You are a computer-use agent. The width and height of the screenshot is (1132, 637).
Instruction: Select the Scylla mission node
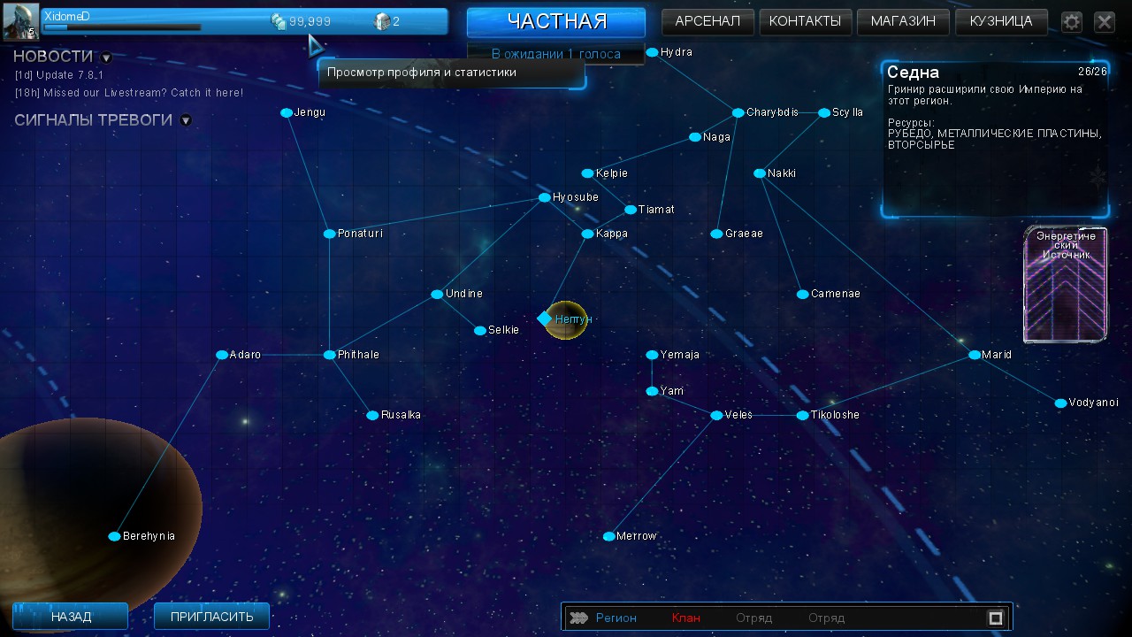click(x=824, y=112)
